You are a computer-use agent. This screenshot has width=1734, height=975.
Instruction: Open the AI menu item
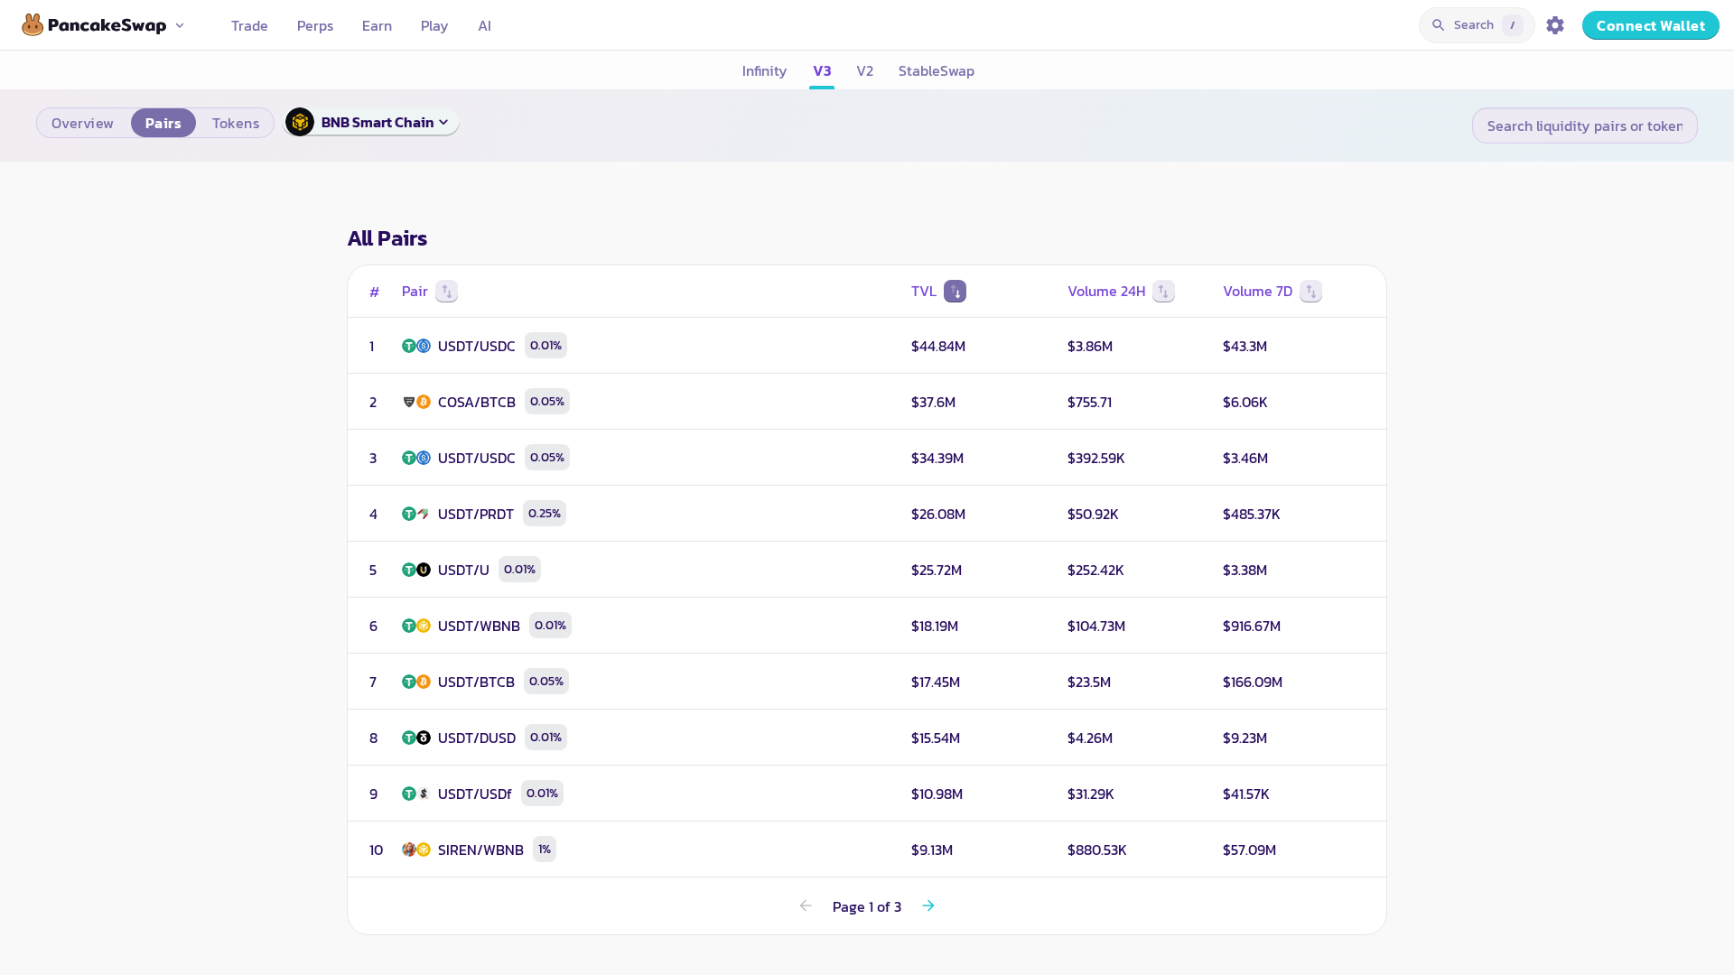[485, 25]
